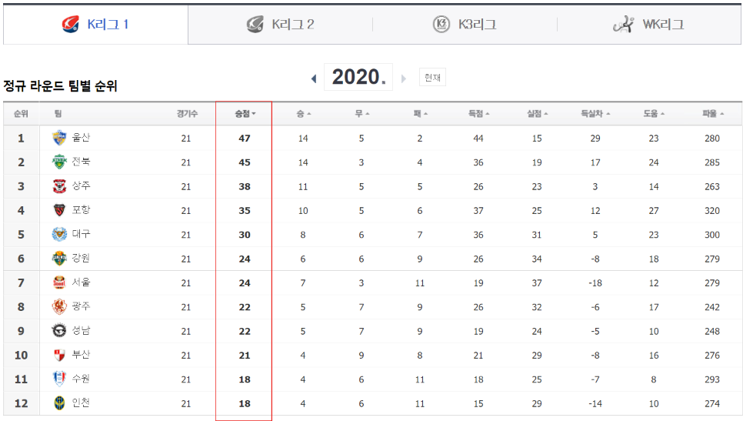Switch to the WK리그 tab
This screenshot has height=421, width=743.
tap(648, 24)
